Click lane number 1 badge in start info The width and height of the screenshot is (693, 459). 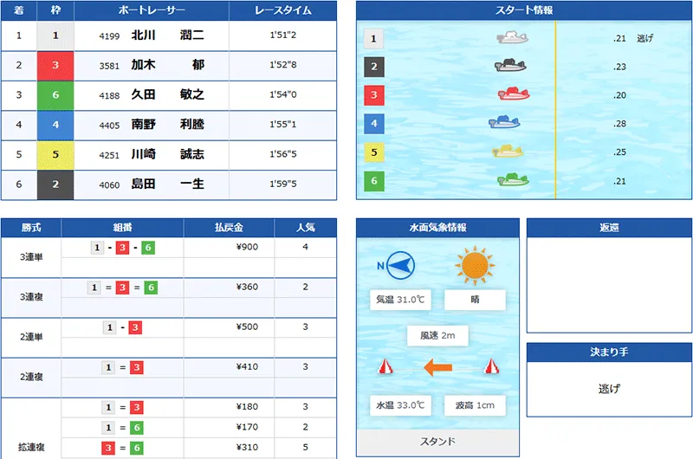(x=374, y=38)
